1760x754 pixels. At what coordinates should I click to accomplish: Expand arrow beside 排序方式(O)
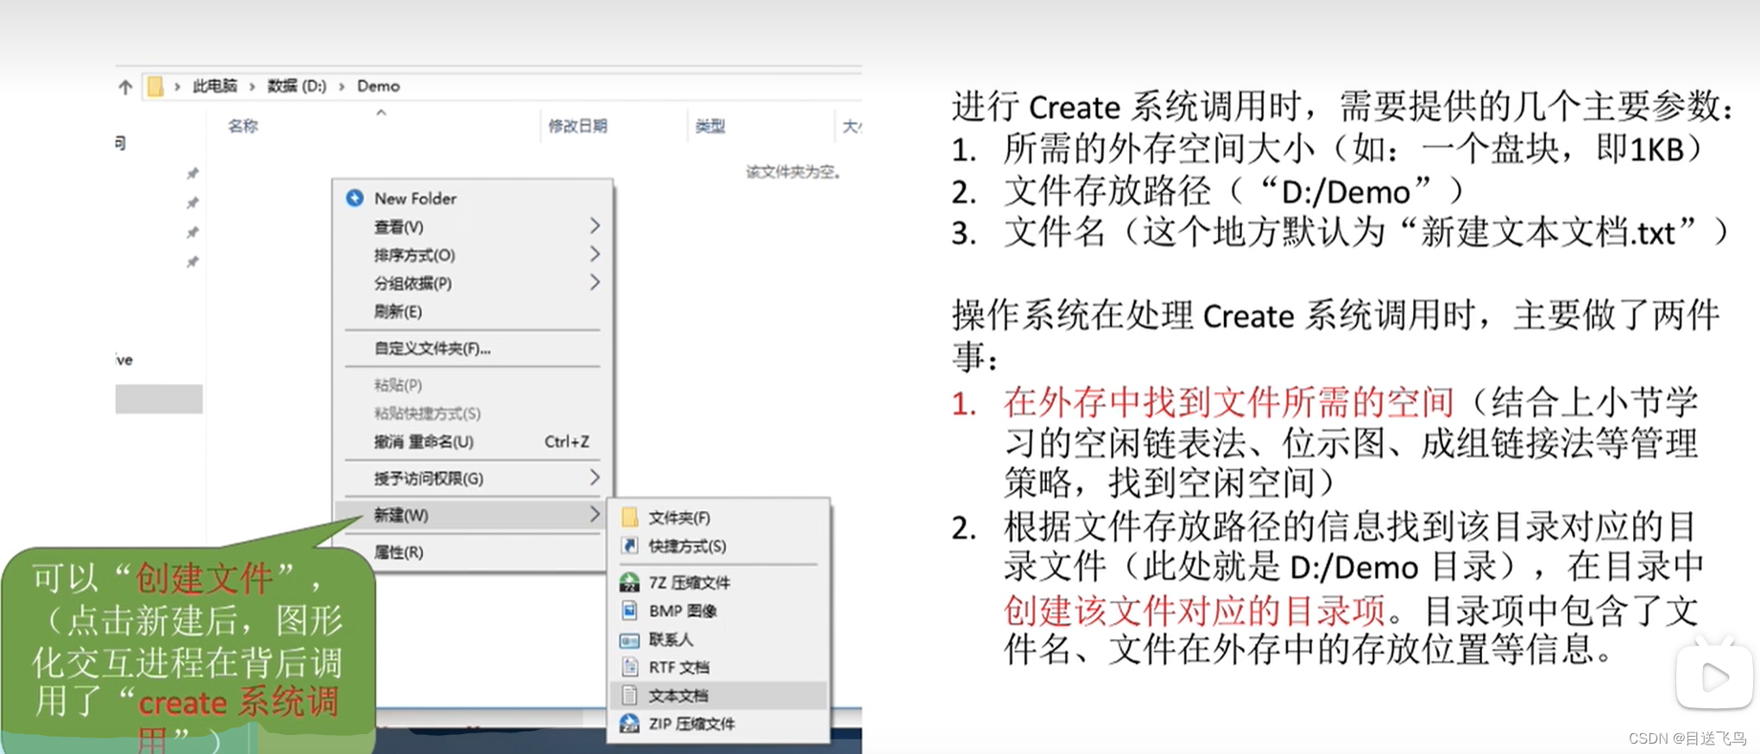594,254
